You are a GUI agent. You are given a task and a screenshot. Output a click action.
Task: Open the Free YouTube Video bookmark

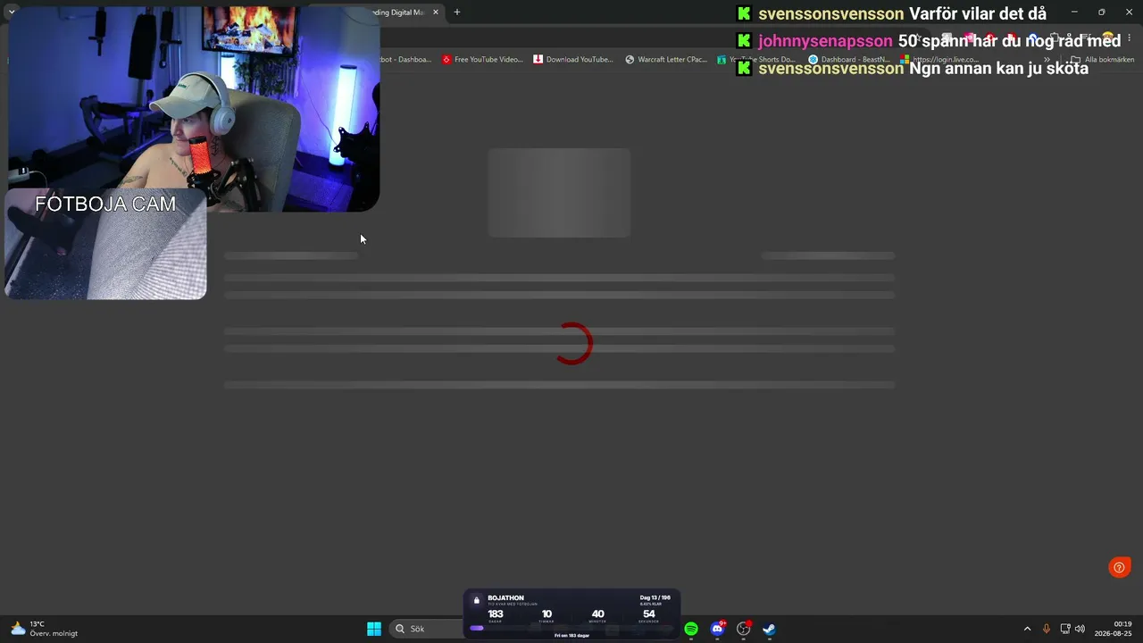(482, 60)
